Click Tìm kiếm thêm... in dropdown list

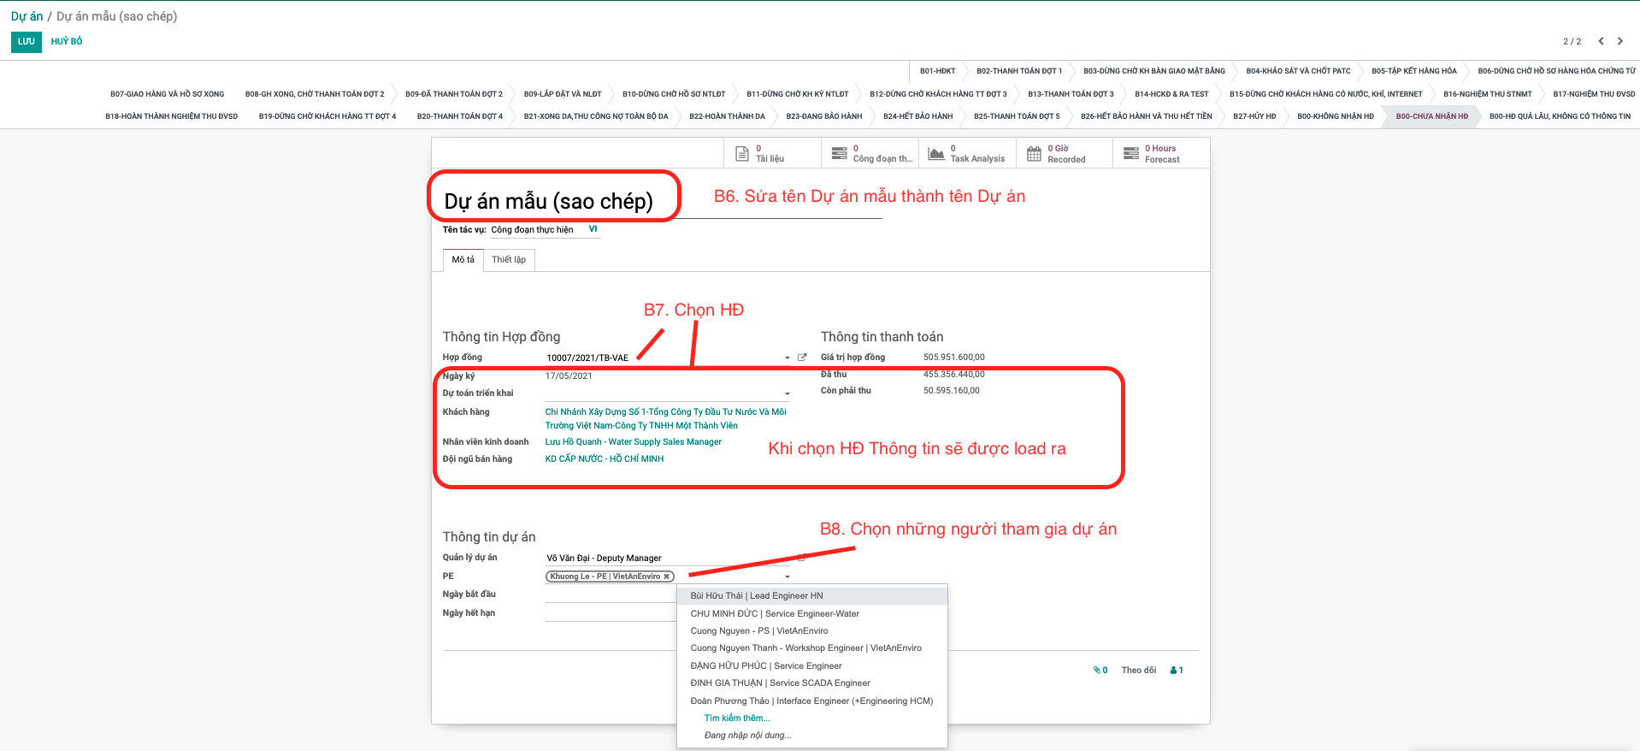[737, 718]
